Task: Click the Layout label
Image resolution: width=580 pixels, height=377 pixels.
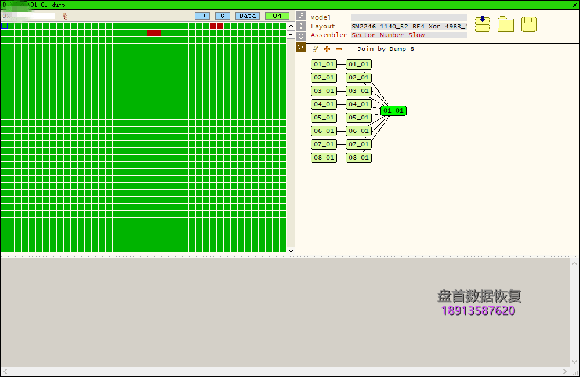Action: (322, 27)
